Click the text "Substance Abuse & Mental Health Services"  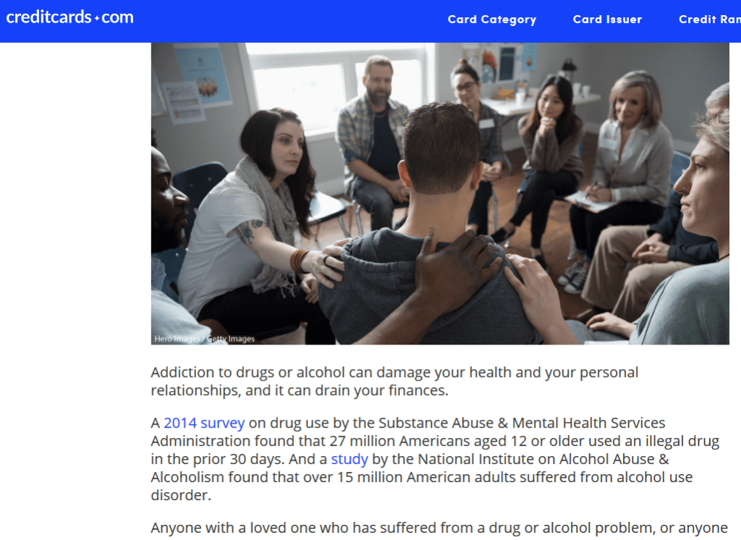pyautogui.click(x=522, y=422)
